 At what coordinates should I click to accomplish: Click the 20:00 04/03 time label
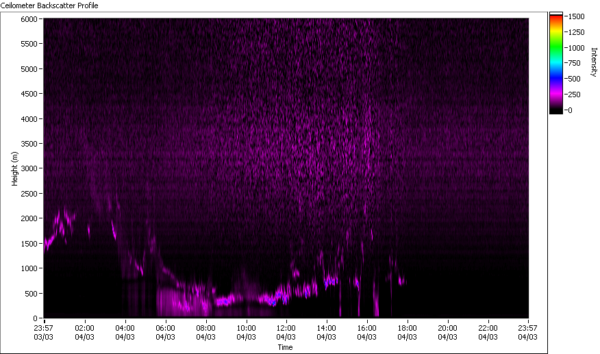447,333
